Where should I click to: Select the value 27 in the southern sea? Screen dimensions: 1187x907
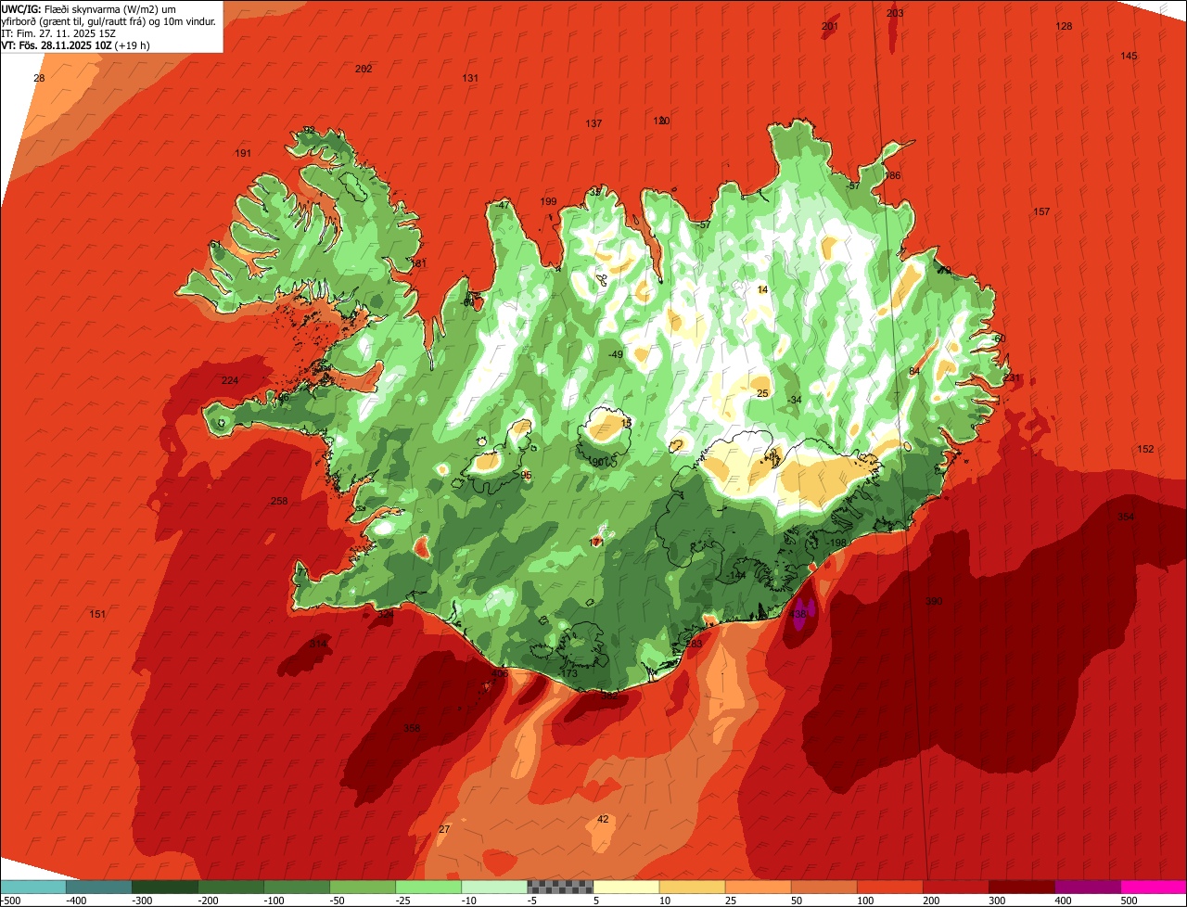click(x=443, y=829)
